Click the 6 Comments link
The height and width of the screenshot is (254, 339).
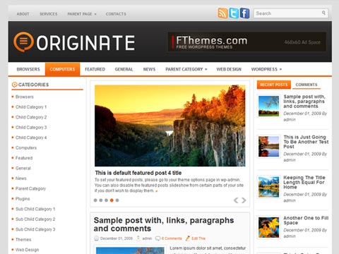[x=172, y=238]
